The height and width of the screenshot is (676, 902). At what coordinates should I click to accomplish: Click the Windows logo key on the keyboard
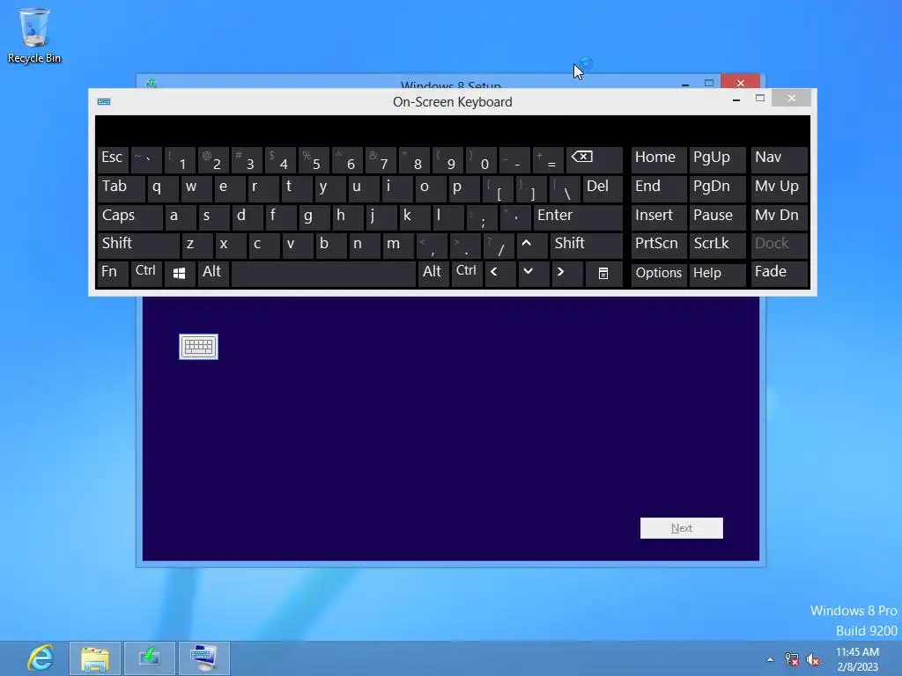pos(180,274)
